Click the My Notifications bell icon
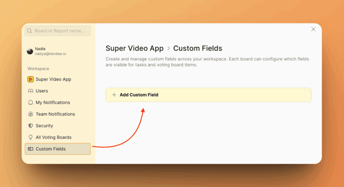 pos(30,103)
